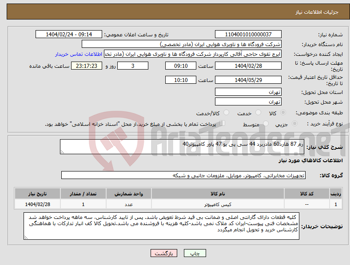Click the request creator name field
The image size is (350, 265).
(193, 54)
